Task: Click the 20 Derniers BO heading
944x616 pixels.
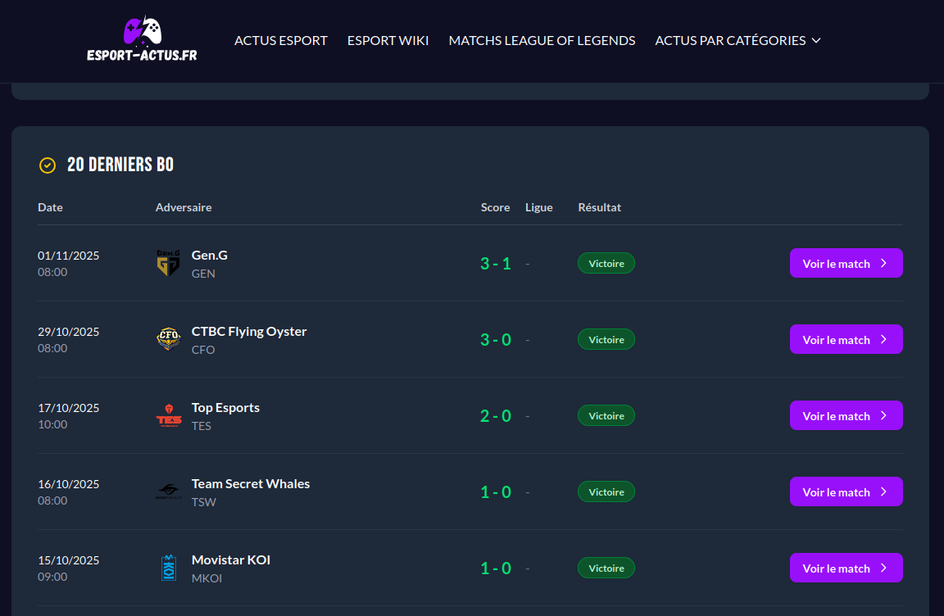Action: coord(120,165)
